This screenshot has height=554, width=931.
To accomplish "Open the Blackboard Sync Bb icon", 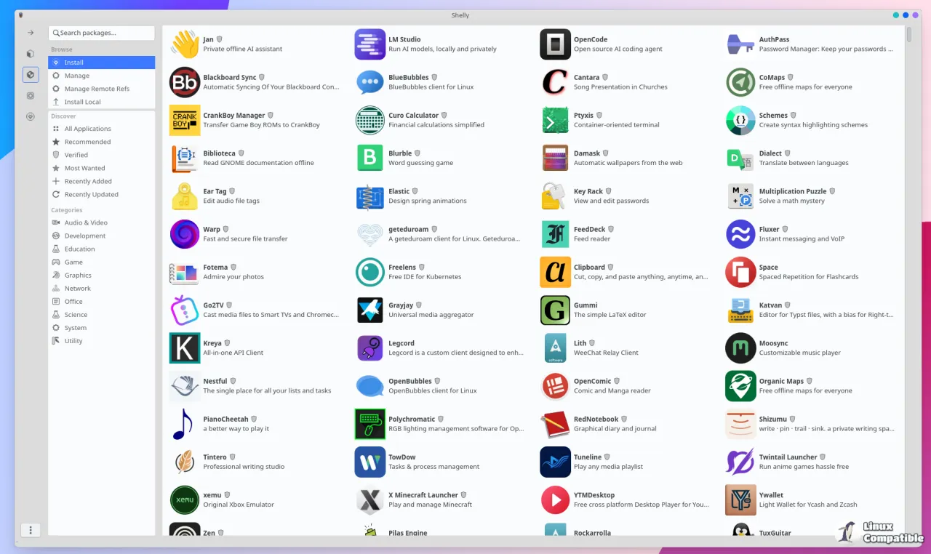I will coord(185,82).
